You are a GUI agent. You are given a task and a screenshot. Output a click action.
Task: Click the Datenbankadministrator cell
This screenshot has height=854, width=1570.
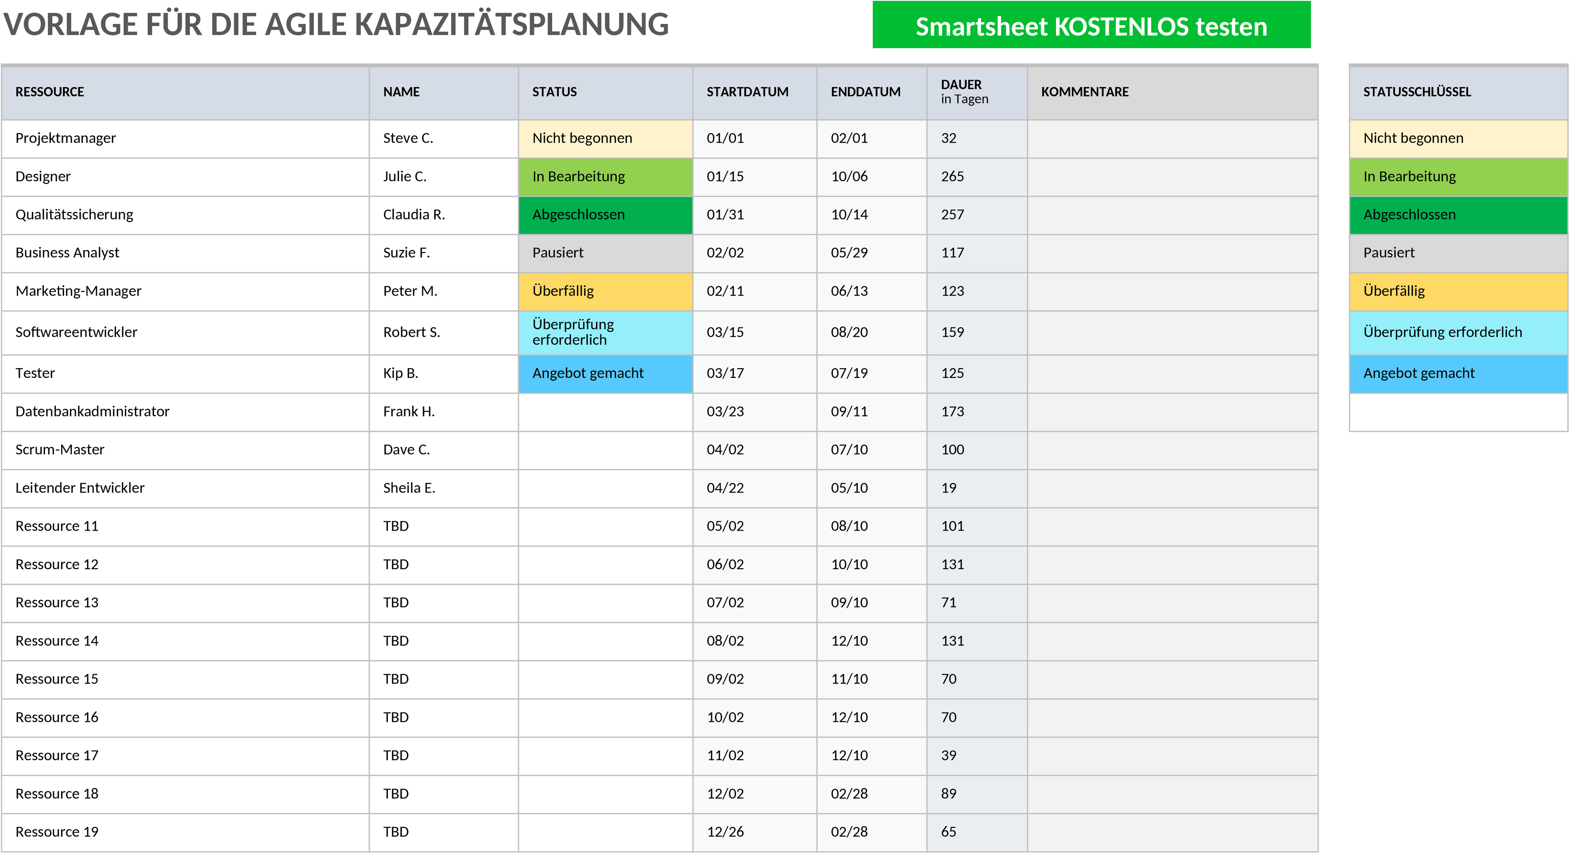coord(185,412)
